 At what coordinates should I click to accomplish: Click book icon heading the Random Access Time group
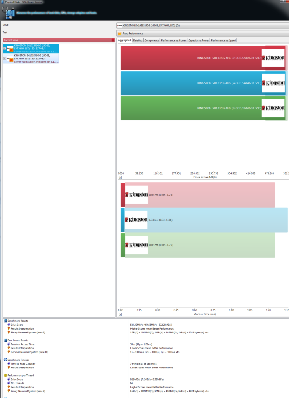point(5,340)
